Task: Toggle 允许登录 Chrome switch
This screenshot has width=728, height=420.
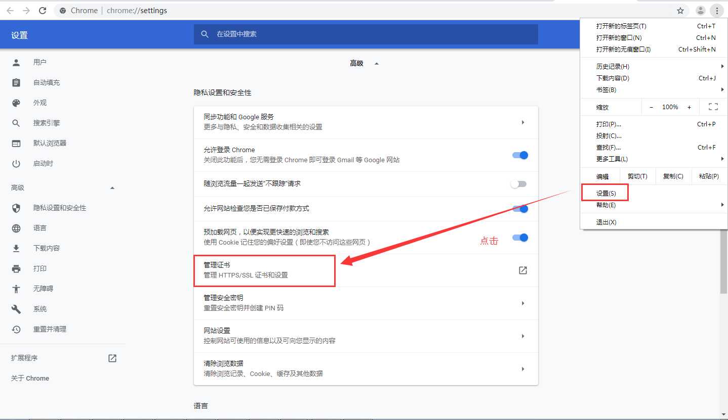Action: coord(520,155)
